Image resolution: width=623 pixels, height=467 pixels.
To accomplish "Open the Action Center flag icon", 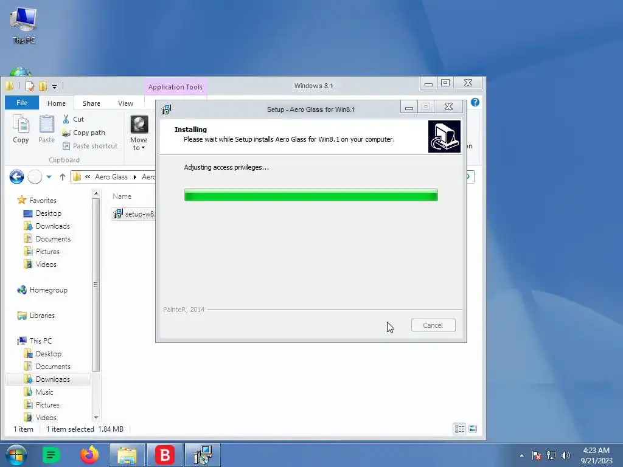I will click(536, 455).
